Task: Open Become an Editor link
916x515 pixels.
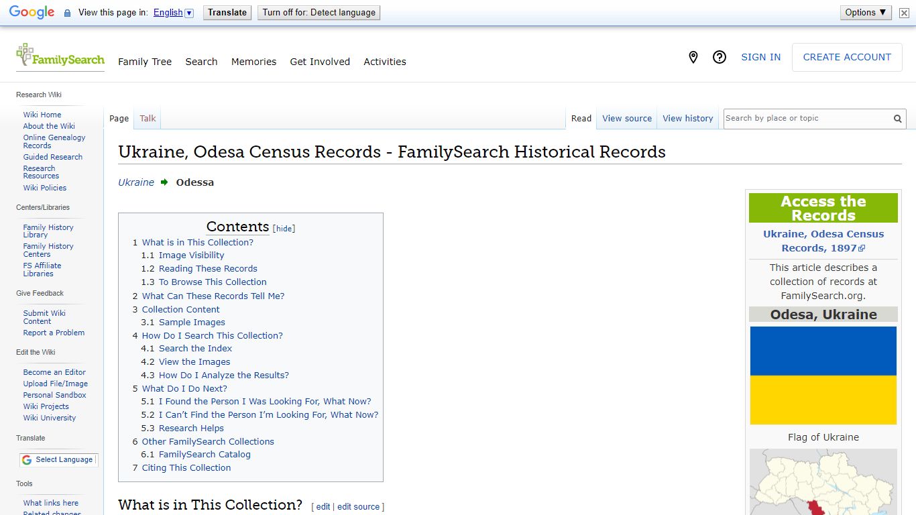Action: (x=54, y=372)
